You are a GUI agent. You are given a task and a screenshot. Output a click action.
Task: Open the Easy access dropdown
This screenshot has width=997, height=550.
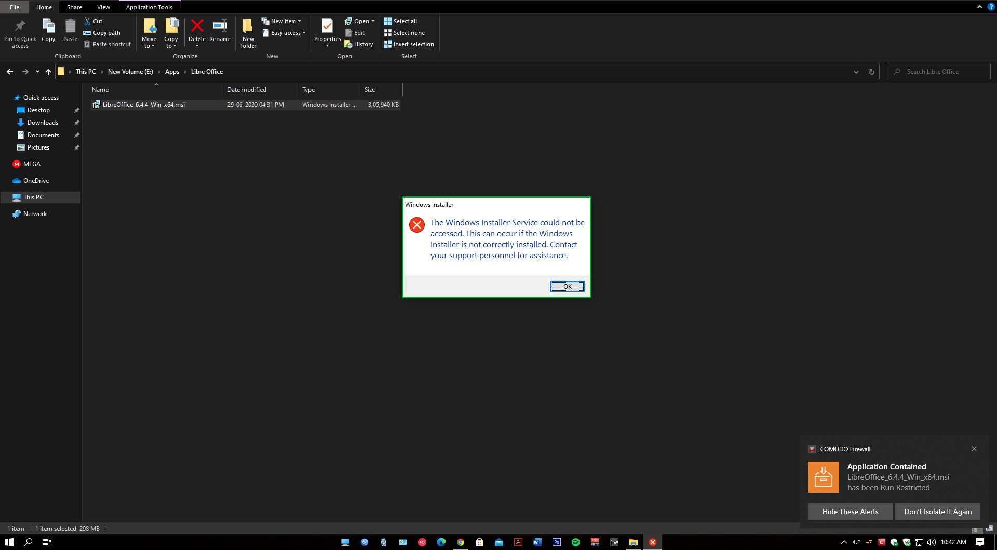click(284, 33)
